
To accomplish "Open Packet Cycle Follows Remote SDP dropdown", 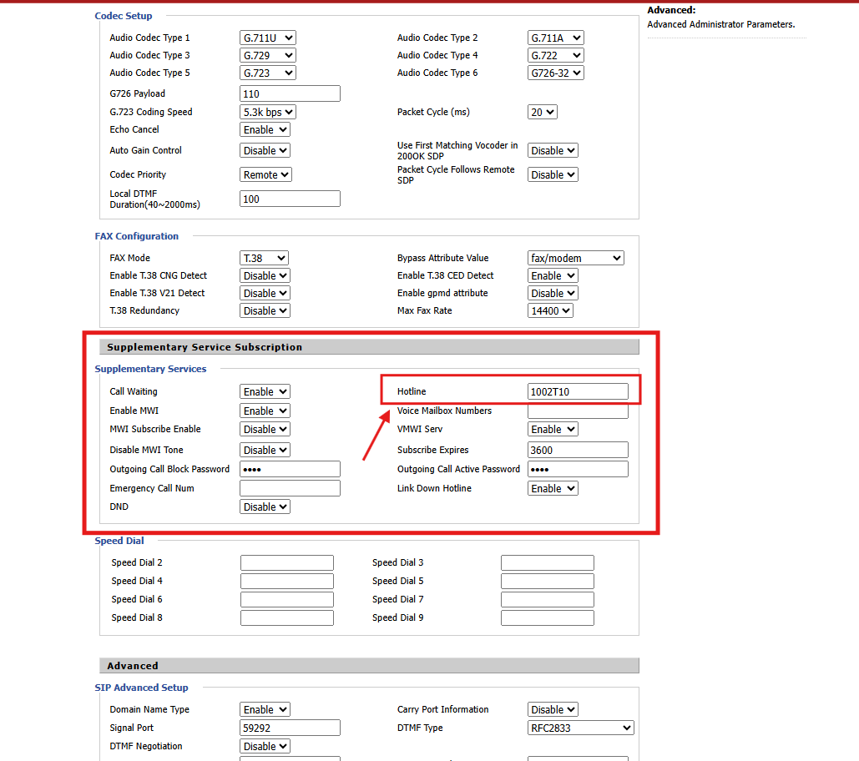I will pyautogui.click(x=553, y=174).
